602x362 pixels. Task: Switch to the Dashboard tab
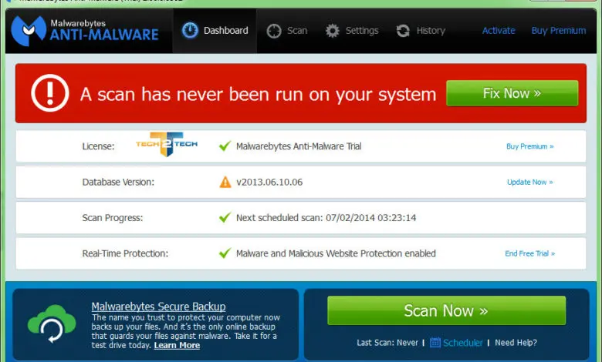pyautogui.click(x=215, y=31)
